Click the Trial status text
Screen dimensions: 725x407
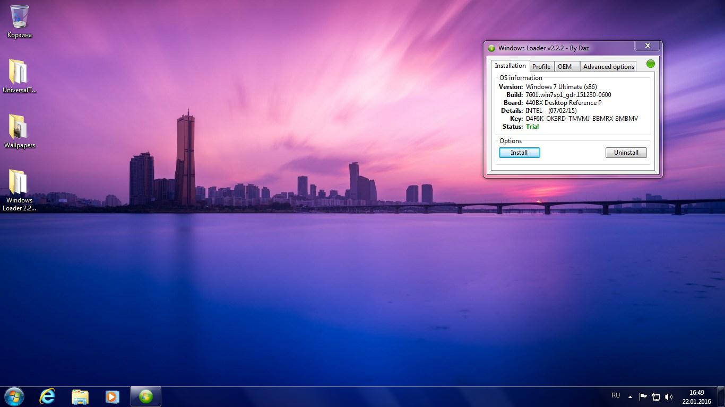tap(532, 127)
